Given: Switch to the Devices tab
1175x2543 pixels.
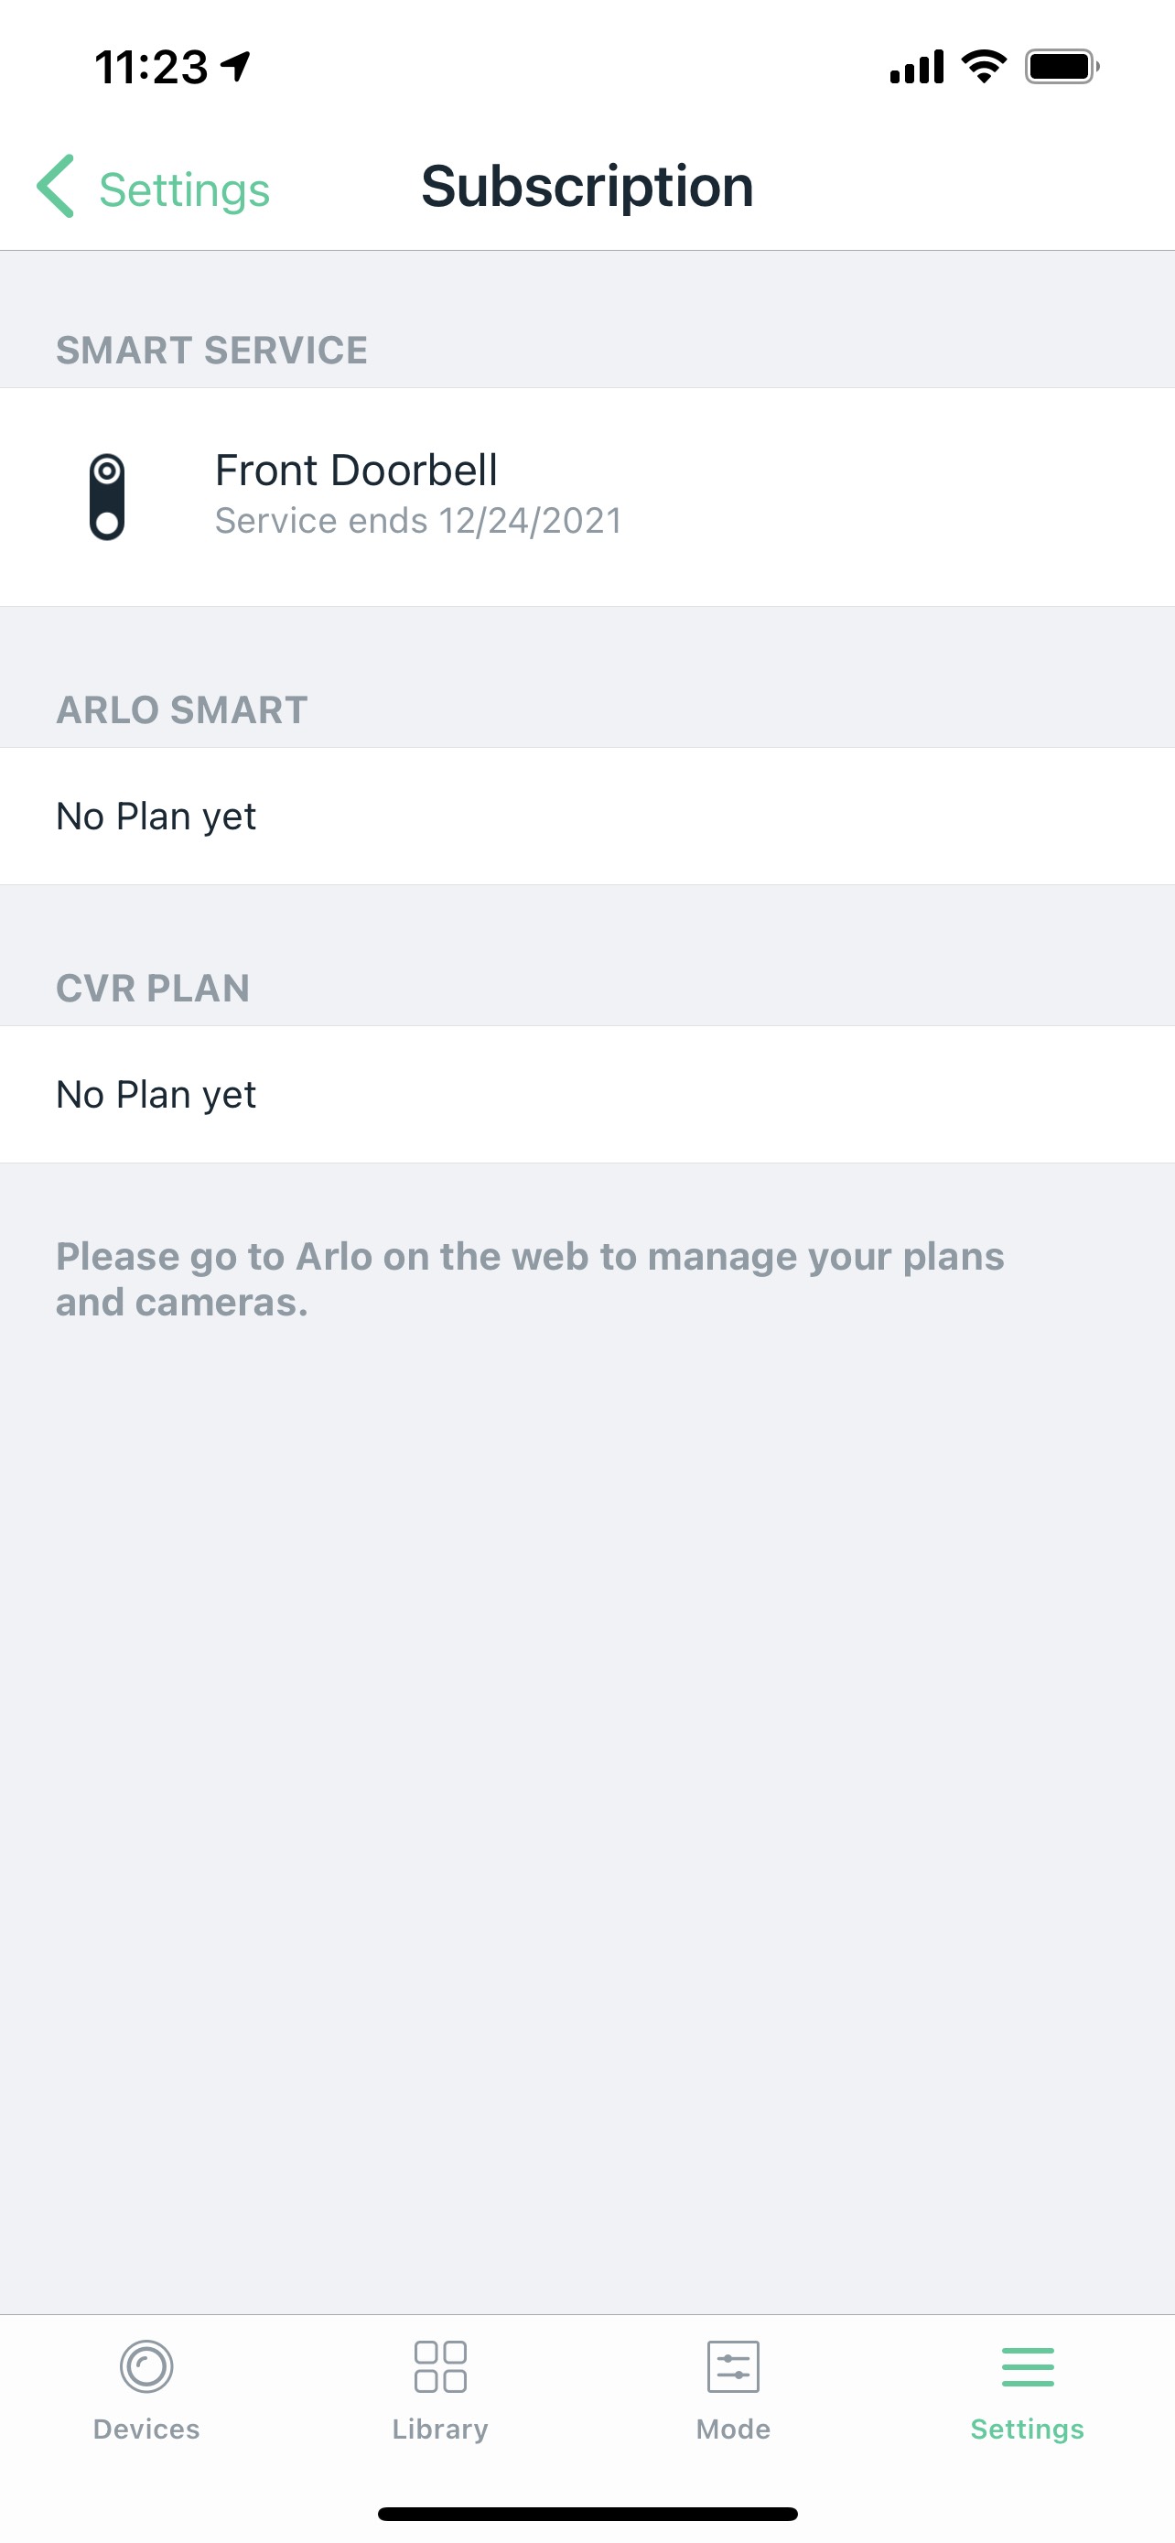Looking at the screenshot, I should tap(146, 2428).
